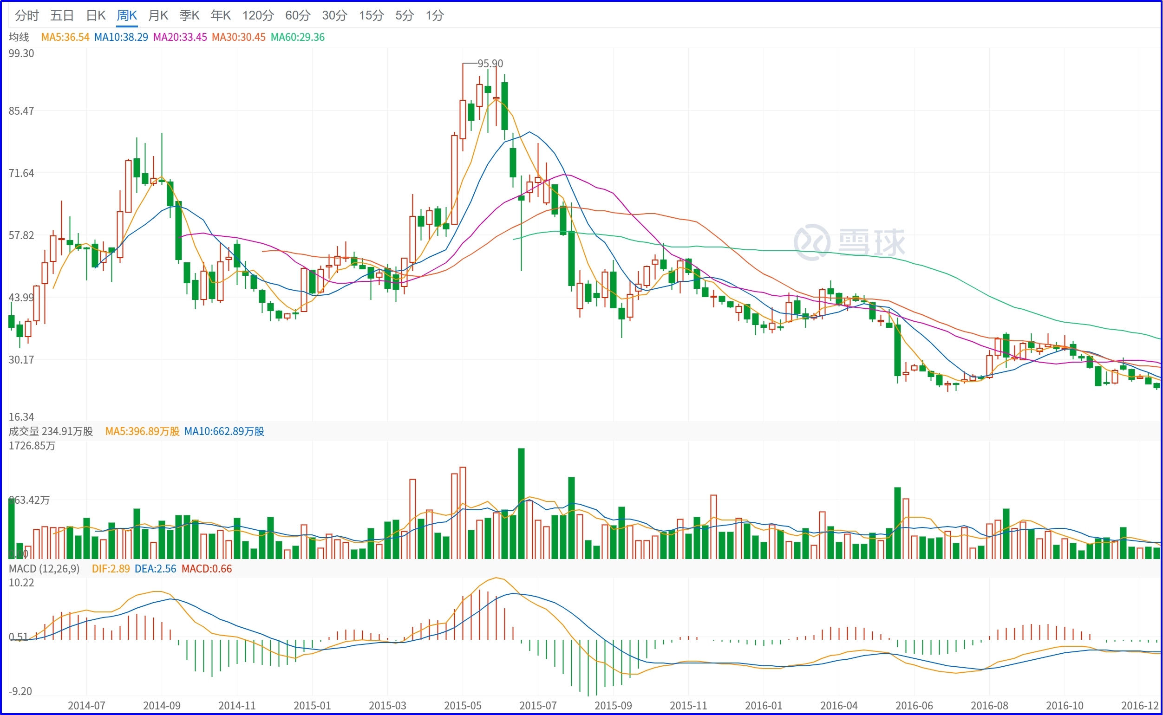Open the 年K yearly chart
1163x715 pixels.
pyautogui.click(x=221, y=16)
